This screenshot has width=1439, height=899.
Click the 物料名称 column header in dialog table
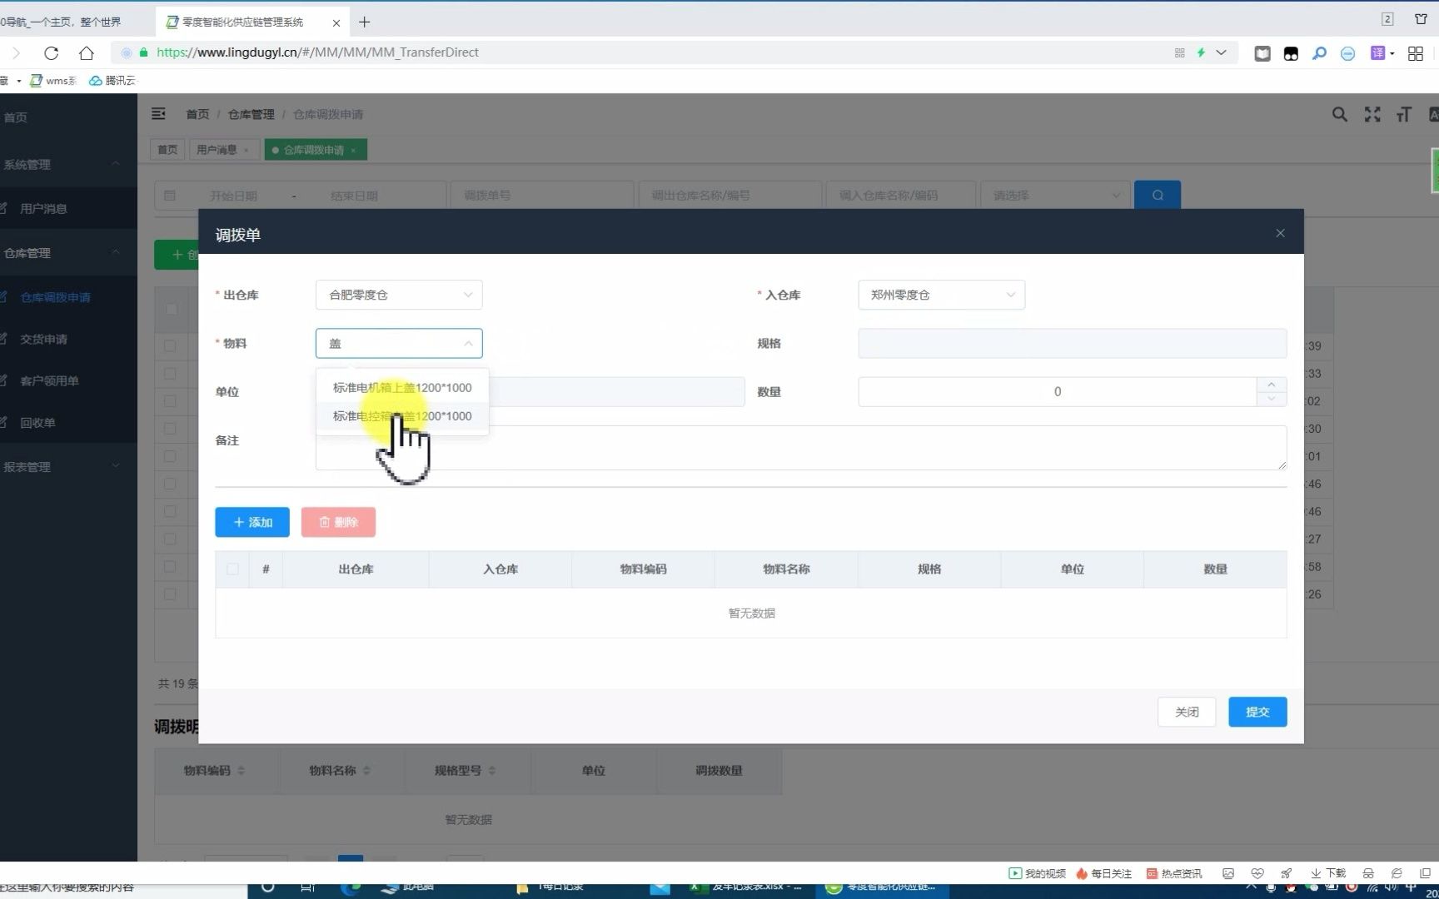point(786,569)
